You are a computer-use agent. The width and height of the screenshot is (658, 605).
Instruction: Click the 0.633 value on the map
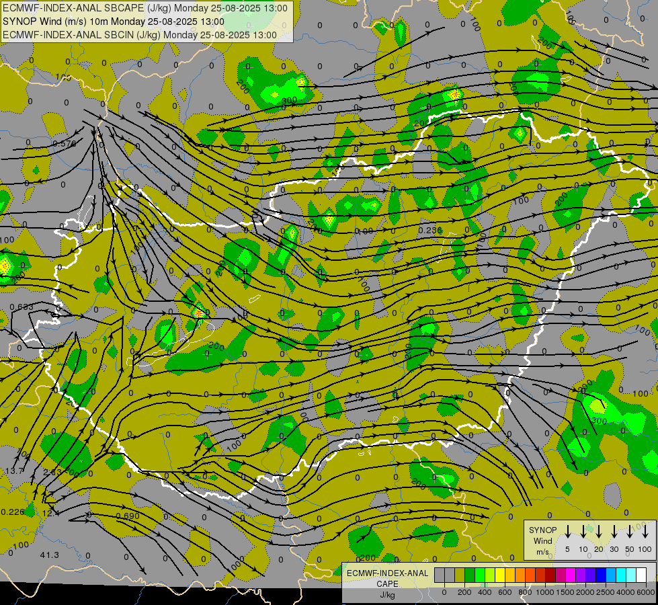[22, 307]
